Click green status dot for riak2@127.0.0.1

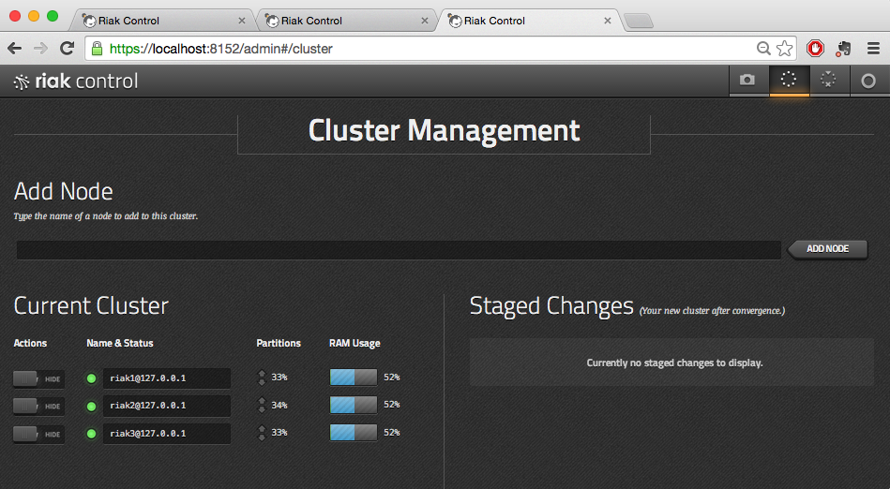click(91, 407)
